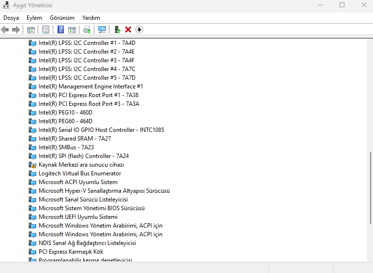Click the Forward arrow toolbar icon

coord(16,29)
